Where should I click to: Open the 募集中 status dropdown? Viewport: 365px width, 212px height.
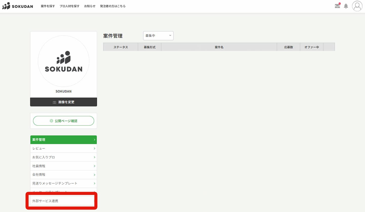(158, 36)
